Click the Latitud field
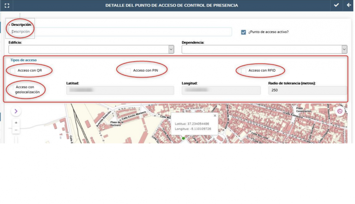Screen dimensions: 355x204 [120, 90]
